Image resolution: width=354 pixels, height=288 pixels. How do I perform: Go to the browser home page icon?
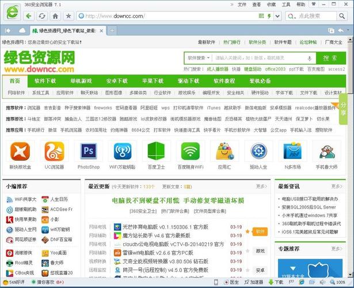(x=55, y=16)
